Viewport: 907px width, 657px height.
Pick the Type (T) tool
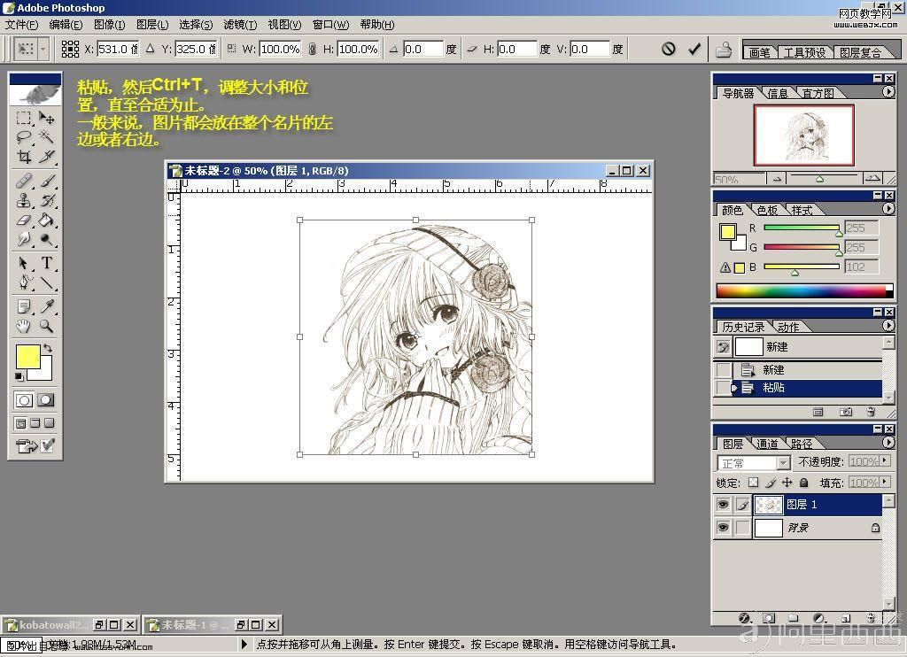47,263
